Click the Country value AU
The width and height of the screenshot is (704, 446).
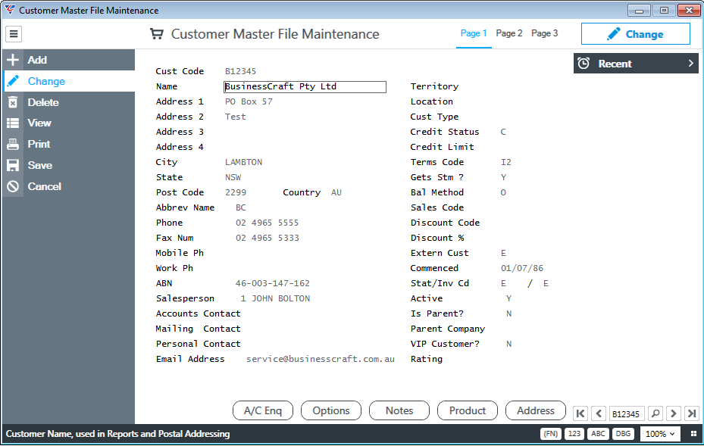(336, 192)
